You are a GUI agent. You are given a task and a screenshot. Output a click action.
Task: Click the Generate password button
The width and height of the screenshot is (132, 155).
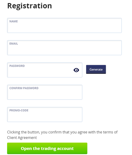[x=96, y=69]
